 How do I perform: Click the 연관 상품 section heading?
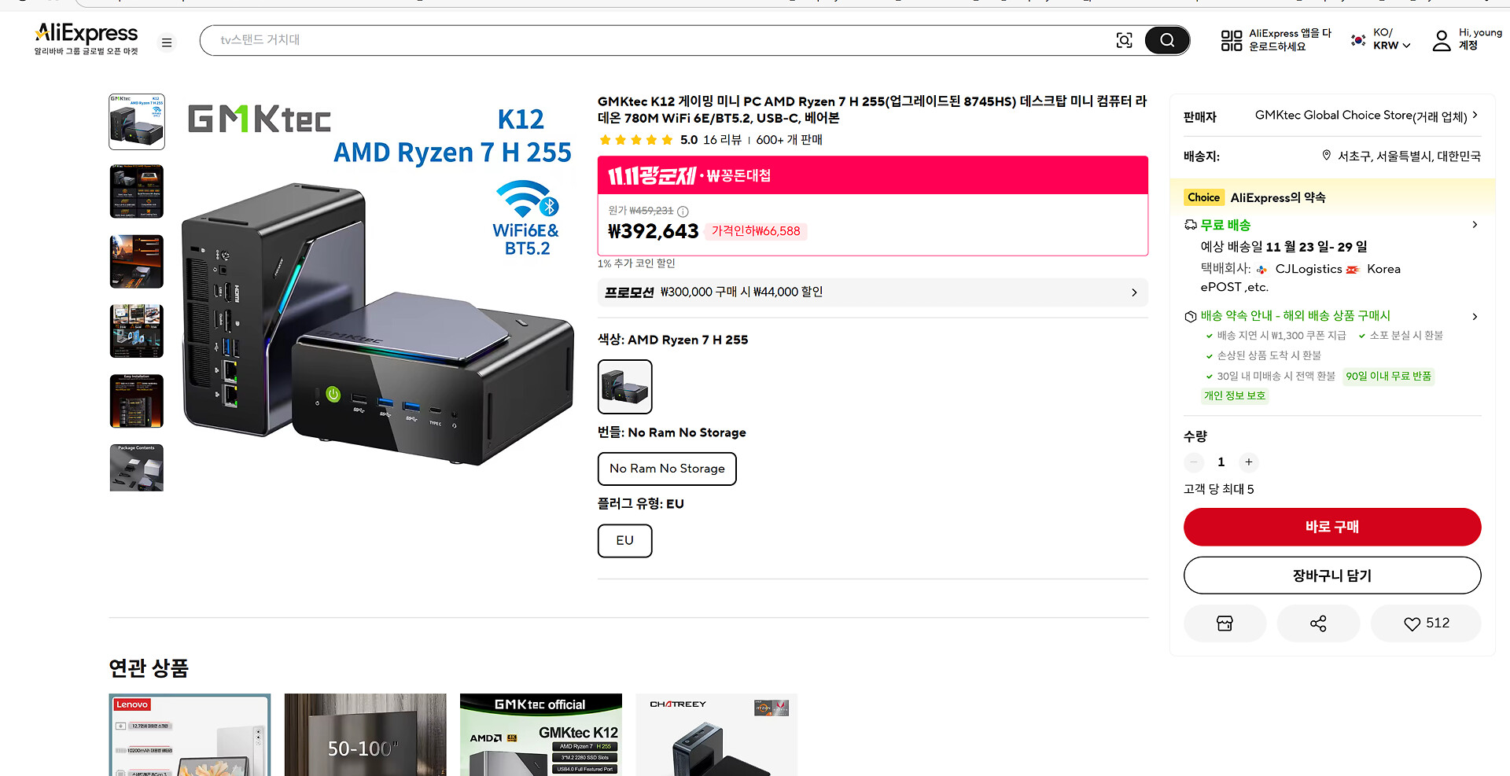tap(149, 668)
